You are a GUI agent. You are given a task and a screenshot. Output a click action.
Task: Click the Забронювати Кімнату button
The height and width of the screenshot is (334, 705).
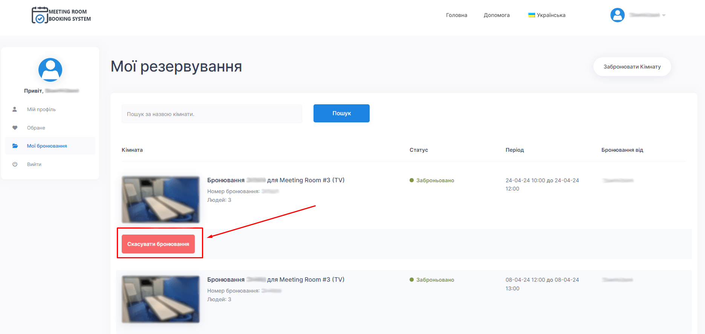tap(632, 67)
